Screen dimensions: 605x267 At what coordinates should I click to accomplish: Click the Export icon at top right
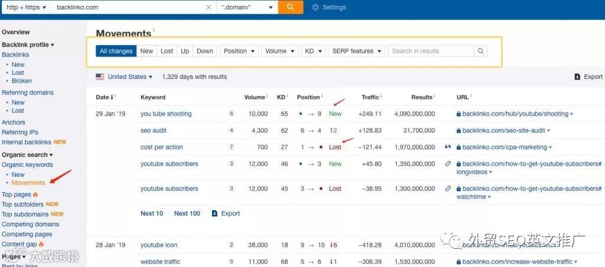(577, 77)
